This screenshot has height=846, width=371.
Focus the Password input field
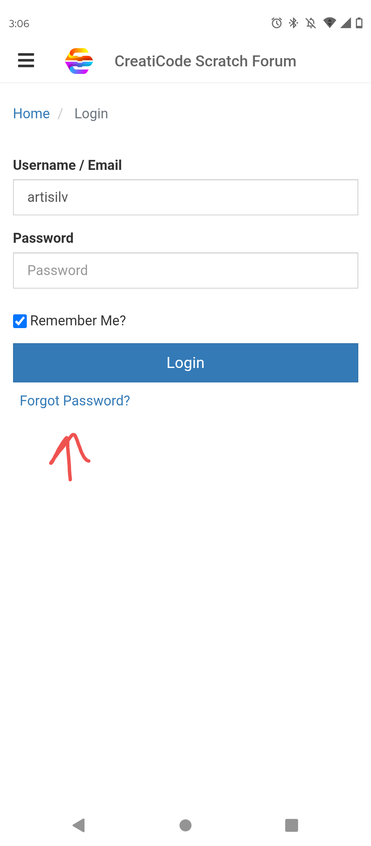coord(185,271)
